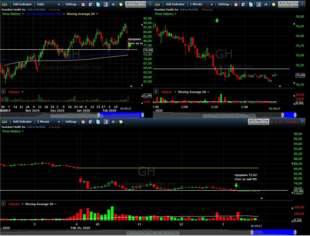Share Daily chart via Facebook icon

point(106,4)
